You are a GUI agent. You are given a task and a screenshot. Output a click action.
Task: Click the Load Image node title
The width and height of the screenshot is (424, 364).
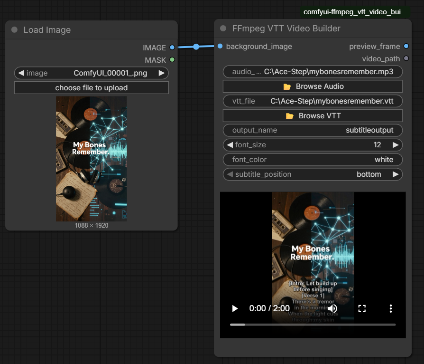(x=47, y=30)
